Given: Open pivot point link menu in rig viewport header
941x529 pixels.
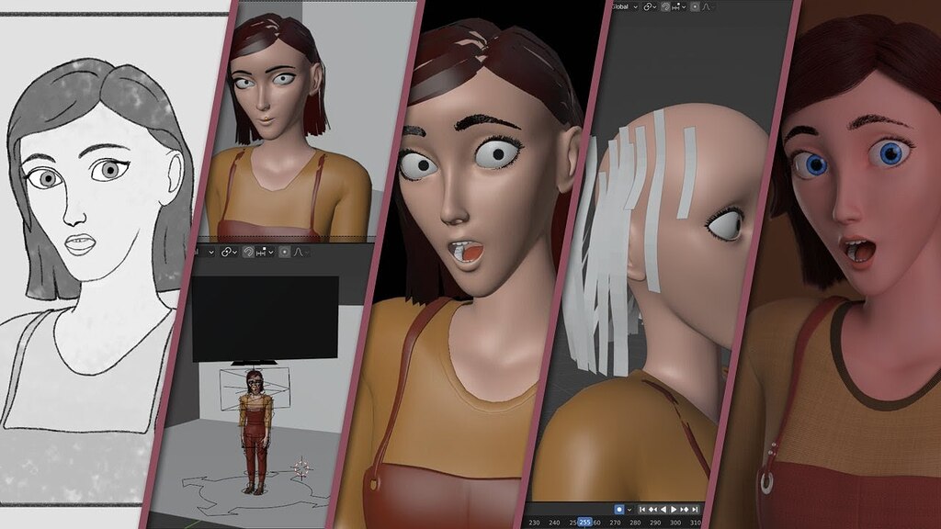Looking at the screenshot, I should (229, 252).
